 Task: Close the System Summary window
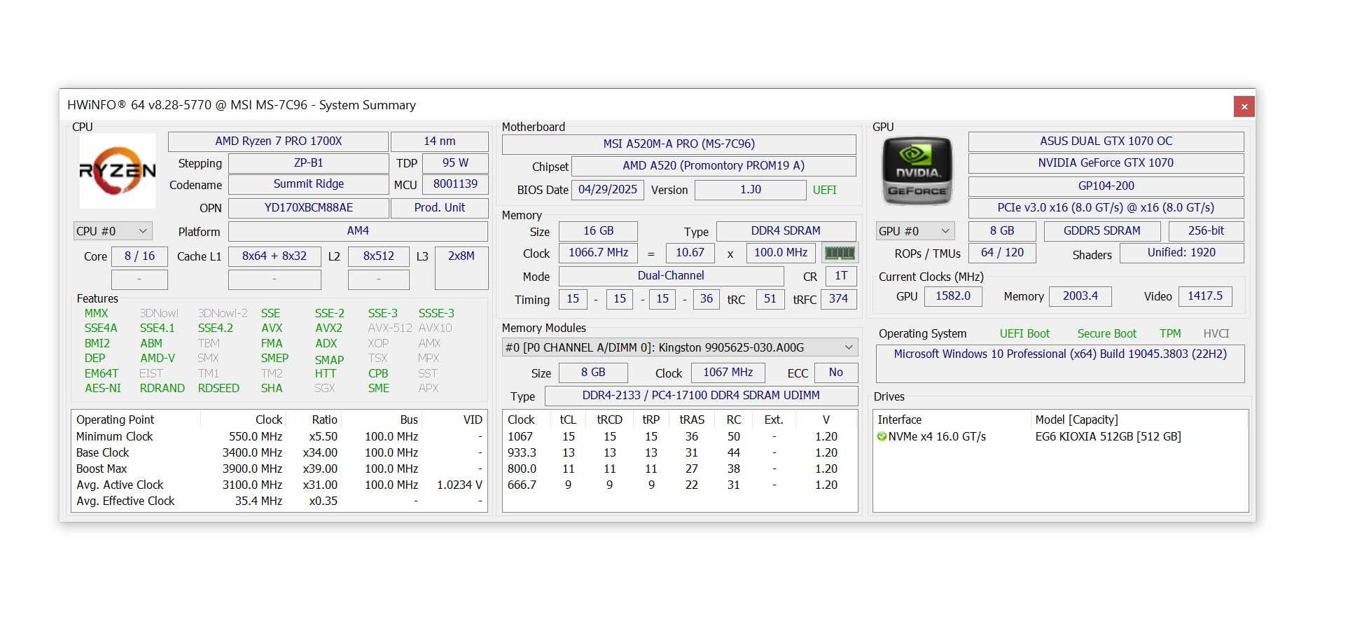point(1244,106)
